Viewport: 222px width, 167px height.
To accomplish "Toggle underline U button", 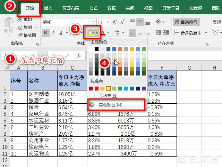I will (x=61, y=33).
